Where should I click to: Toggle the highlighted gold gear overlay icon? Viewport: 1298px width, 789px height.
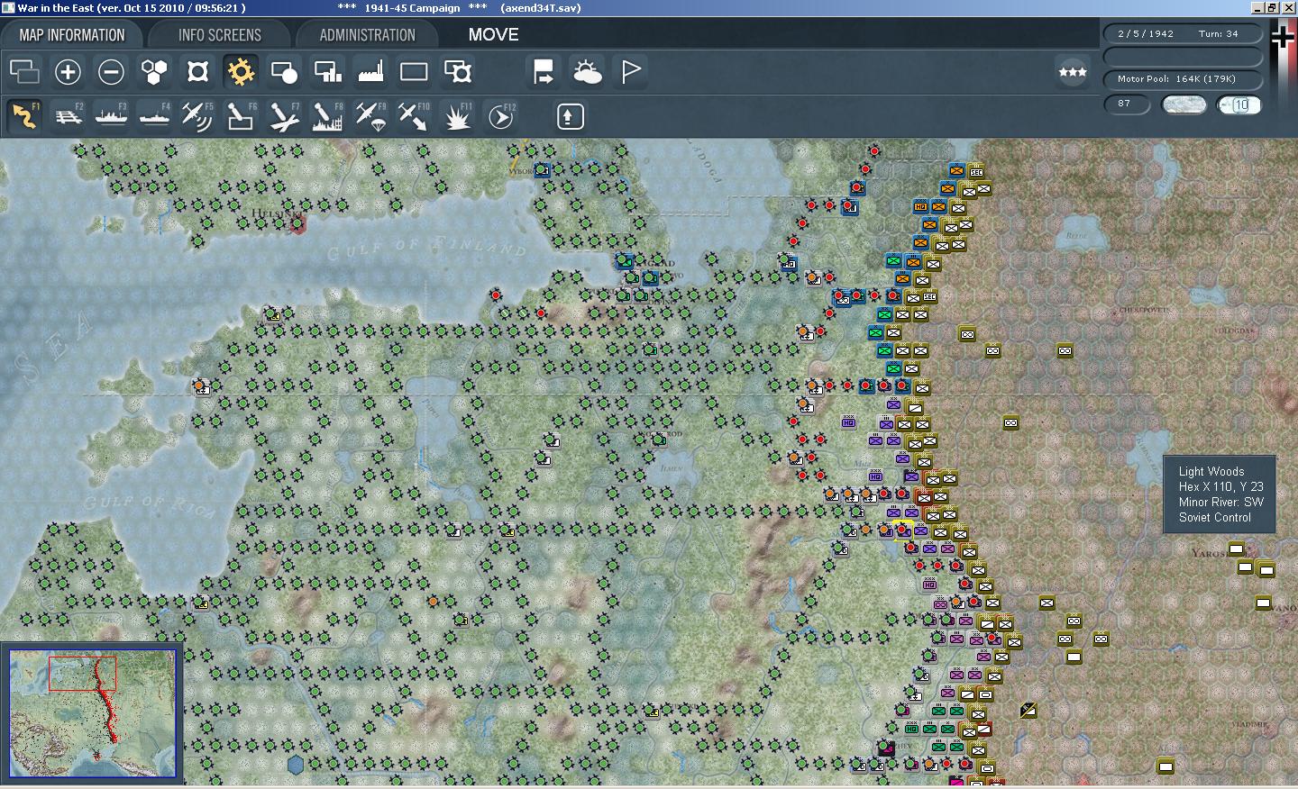coord(241,72)
